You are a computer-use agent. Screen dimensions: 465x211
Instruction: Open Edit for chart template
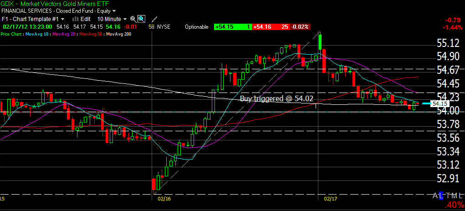pyautogui.click(x=86, y=19)
